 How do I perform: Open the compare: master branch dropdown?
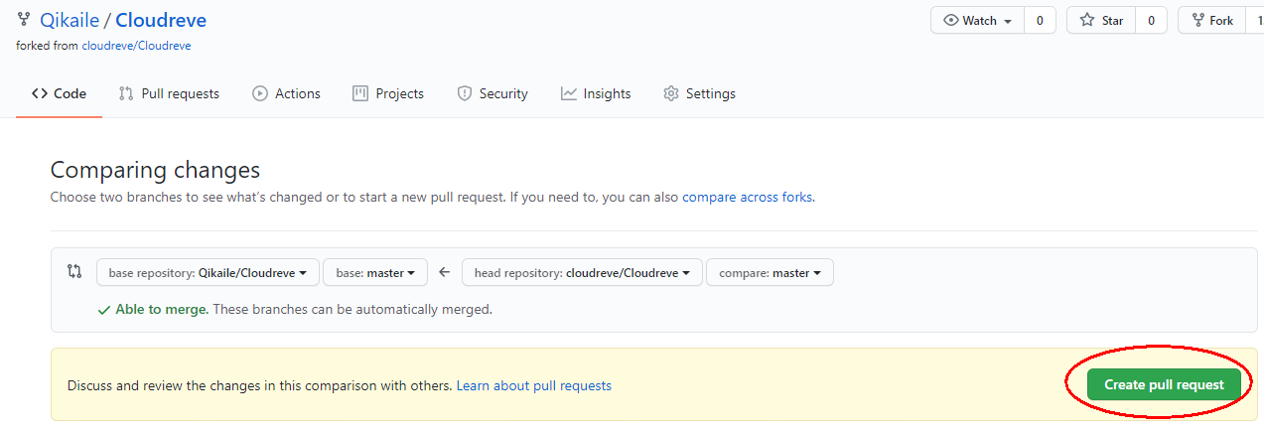pyautogui.click(x=770, y=272)
